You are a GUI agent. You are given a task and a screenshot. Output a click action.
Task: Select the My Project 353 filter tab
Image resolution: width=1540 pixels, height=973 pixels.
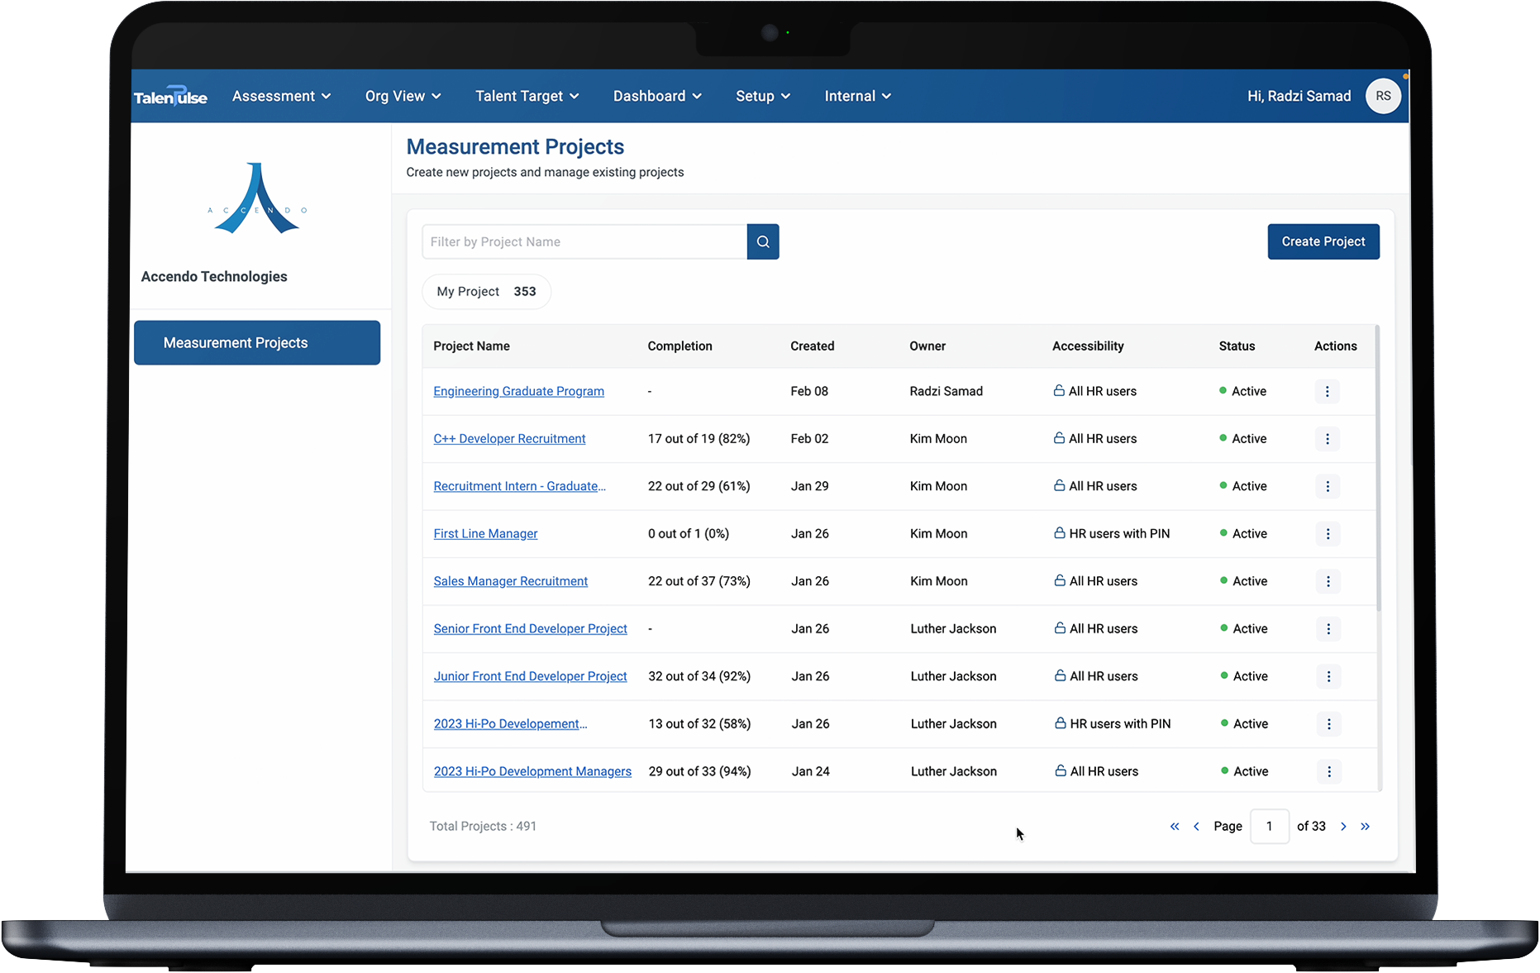point(486,292)
